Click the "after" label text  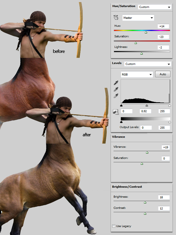87,135
